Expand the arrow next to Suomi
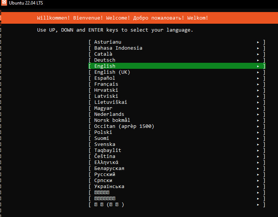278x217 pixels. [x=258, y=138]
